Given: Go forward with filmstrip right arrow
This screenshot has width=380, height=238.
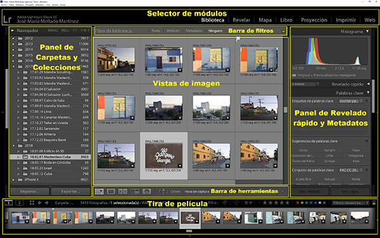Looking at the screenshot, I should (46, 203).
